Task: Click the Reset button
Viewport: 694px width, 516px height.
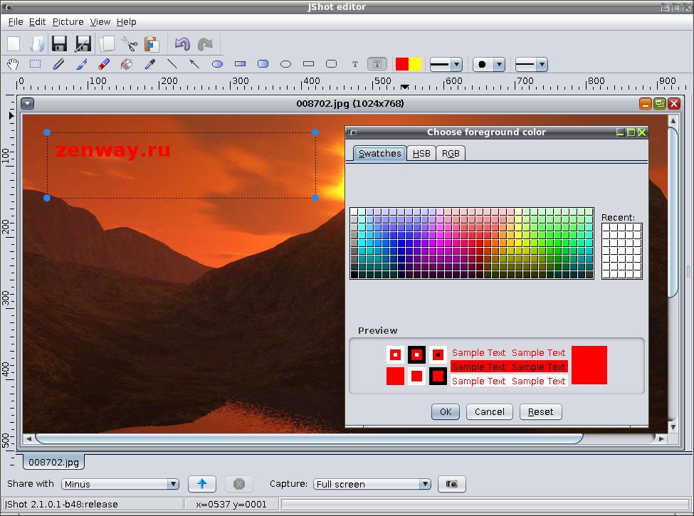Action: tap(540, 412)
